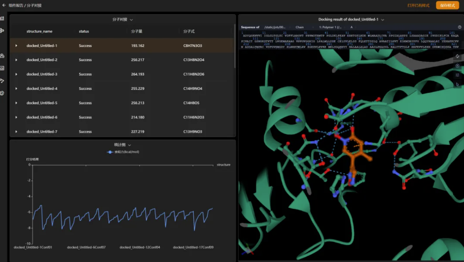Click the crosshair focus icon in 3D viewer
464x262 pixels.
[457, 66]
